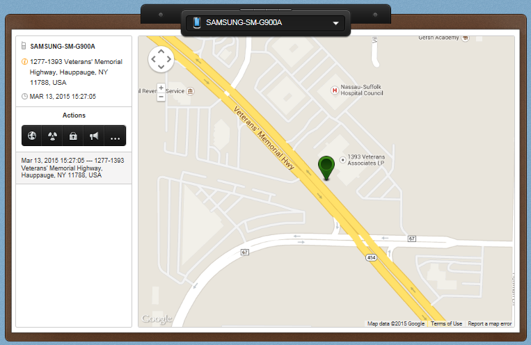Open the SAMSUNG-SM-G900A device dropdown
This screenshot has width=531, height=345.
tap(266, 23)
